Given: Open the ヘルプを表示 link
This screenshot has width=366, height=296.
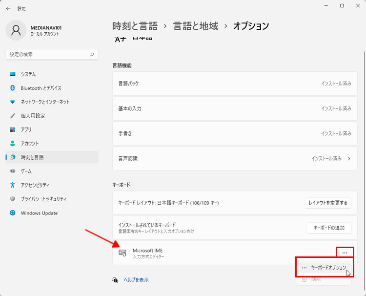Looking at the screenshot, I should [x=136, y=280].
